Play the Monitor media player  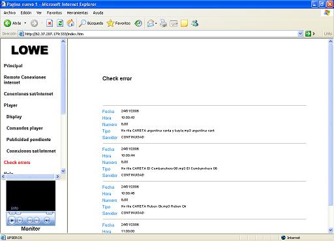click(12, 220)
